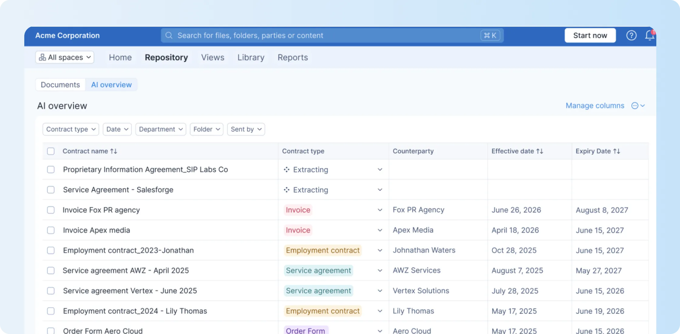The image size is (680, 334).
Task: Check Service agreement Vertex - June 2025 row
Action: 51,291
